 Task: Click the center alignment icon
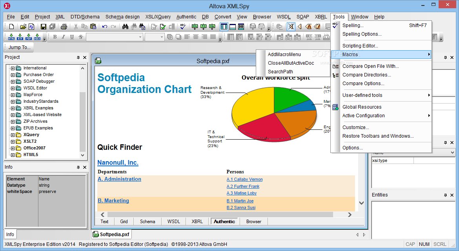(196, 37)
